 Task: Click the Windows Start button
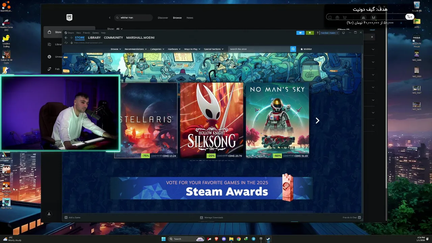(x=163, y=239)
